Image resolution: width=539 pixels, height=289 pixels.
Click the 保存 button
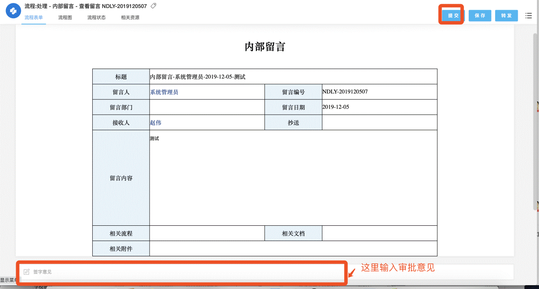click(480, 16)
